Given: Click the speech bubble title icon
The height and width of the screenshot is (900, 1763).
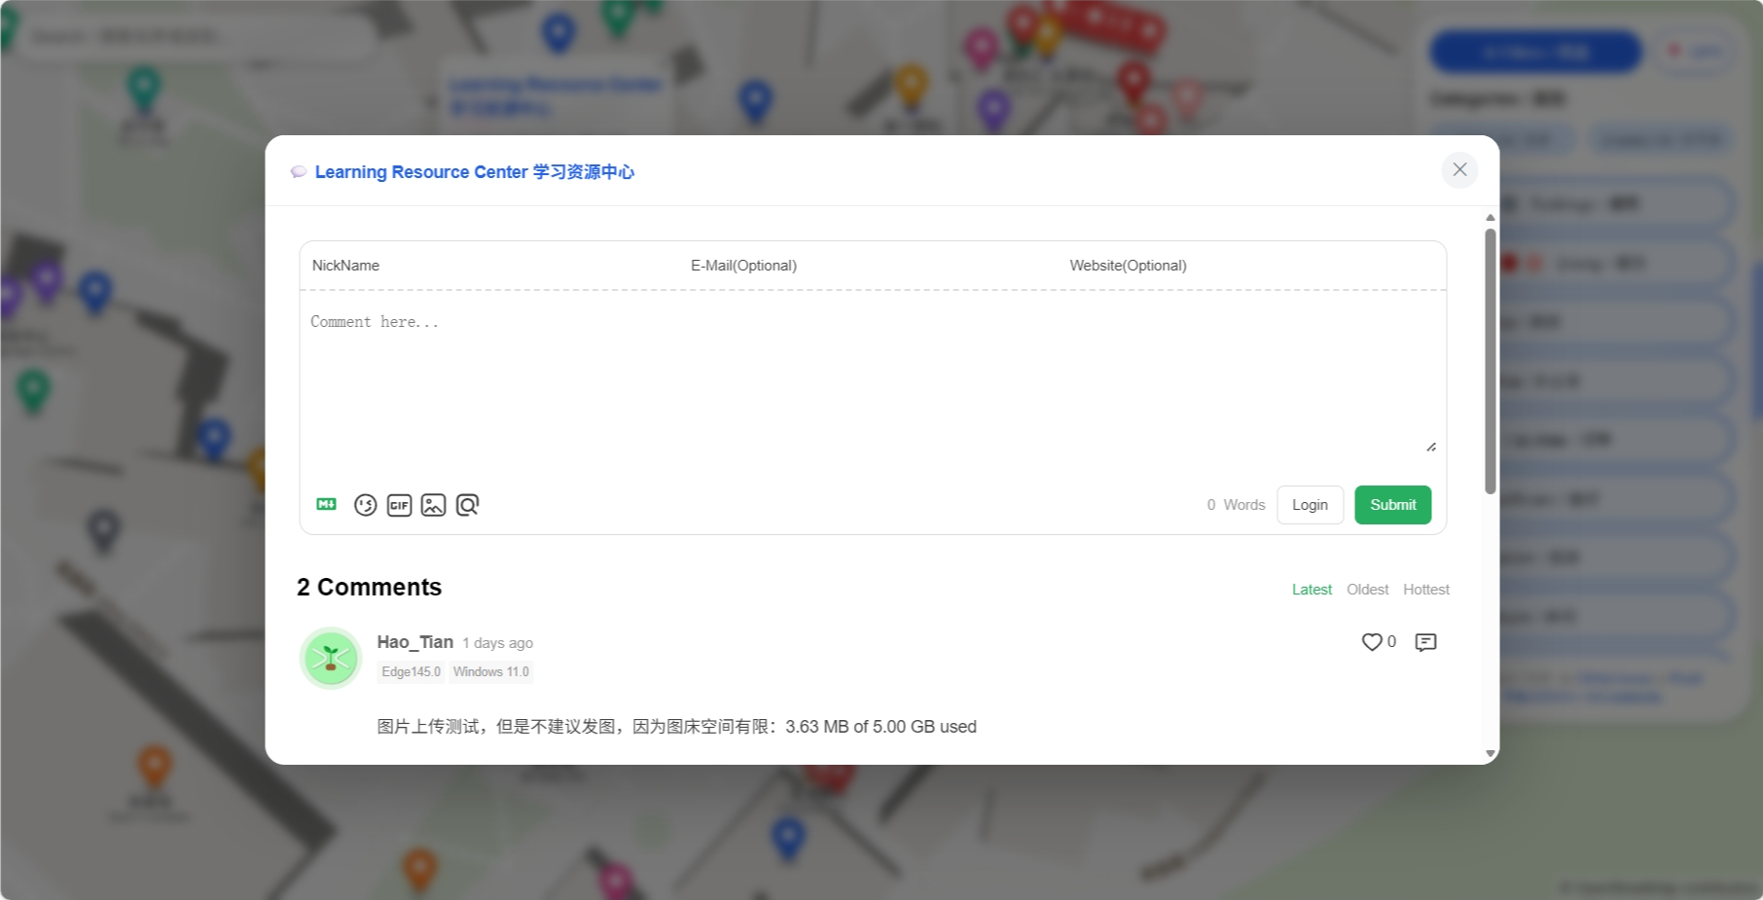Looking at the screenshot, I should click(x=299, y=172).
